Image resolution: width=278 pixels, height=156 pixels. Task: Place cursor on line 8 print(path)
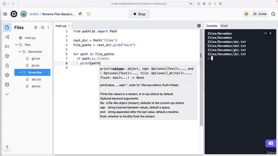point(90,63)
